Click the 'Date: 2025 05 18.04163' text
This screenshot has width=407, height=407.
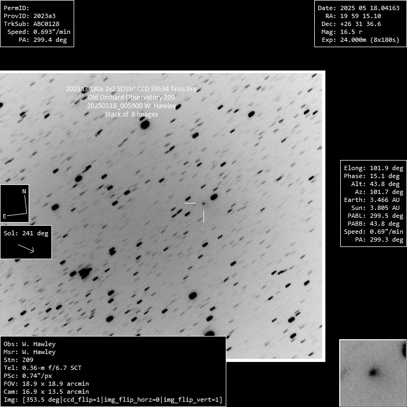point(359,8)
